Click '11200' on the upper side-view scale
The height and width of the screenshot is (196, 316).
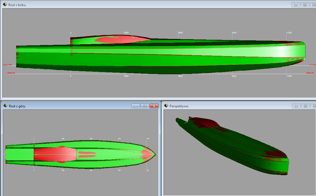tap(289, 33)
